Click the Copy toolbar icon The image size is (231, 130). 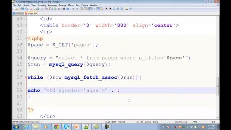pyautogui.click(x=47, y=9)
